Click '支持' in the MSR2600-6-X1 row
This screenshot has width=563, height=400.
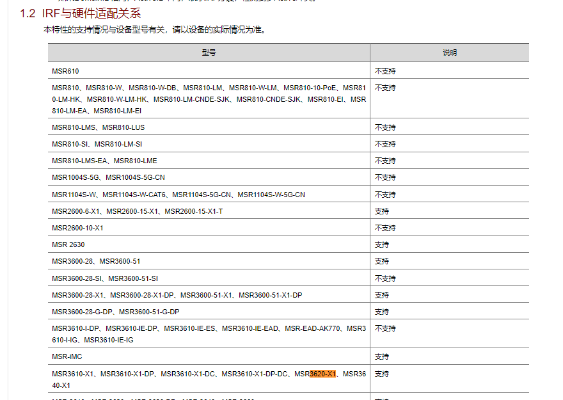click(x=382, y=211)
